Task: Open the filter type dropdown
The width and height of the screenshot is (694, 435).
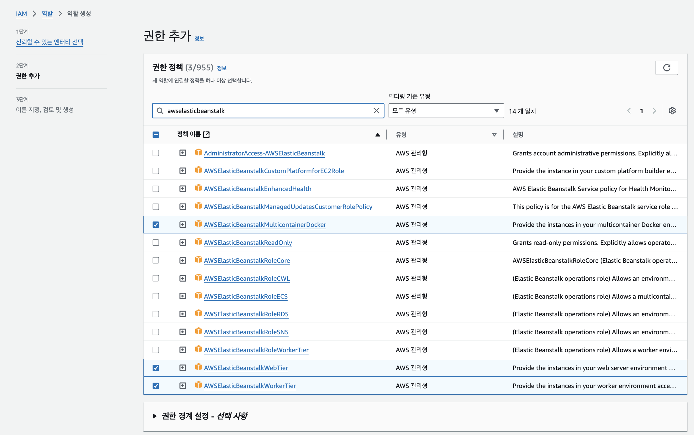Action: [446, 111]
